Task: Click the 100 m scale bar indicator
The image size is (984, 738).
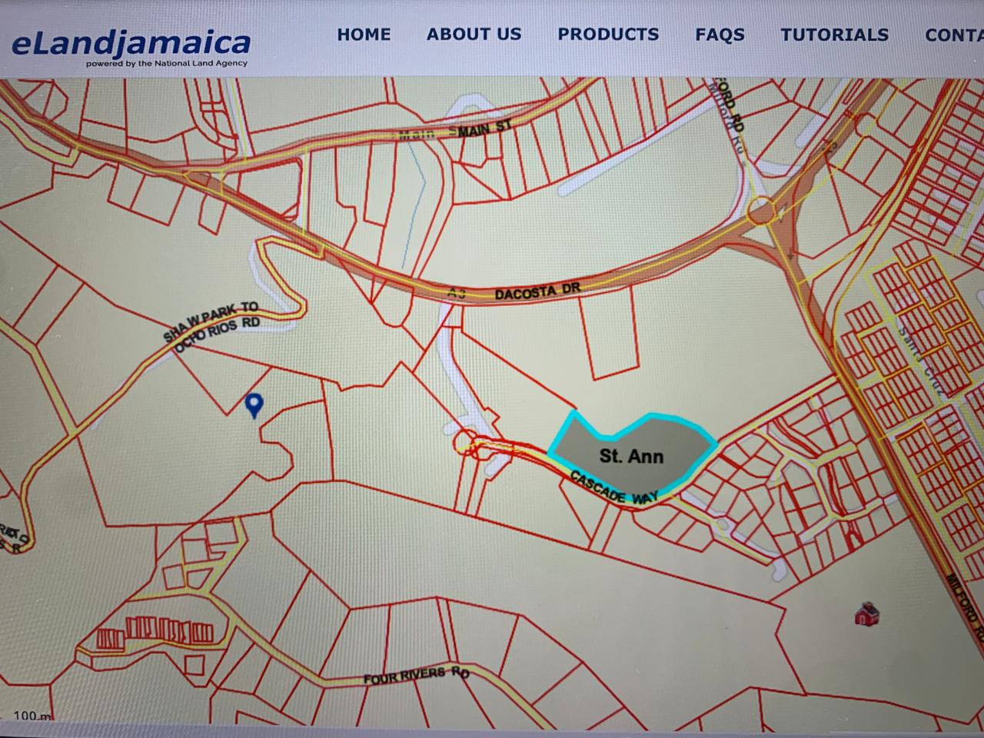Action: [32, 715]
